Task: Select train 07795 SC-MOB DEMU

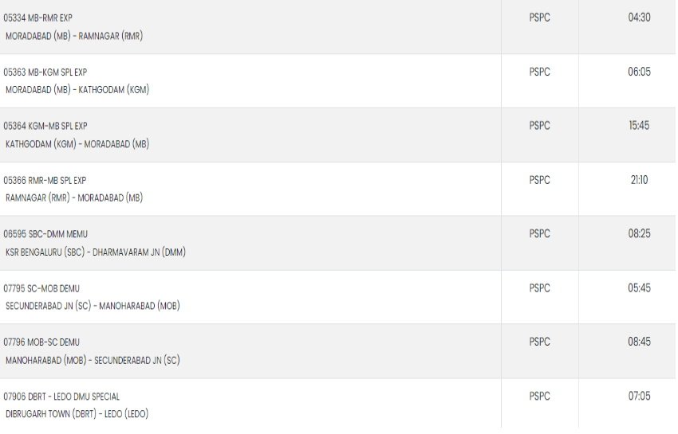Action: tap(41, 288)
